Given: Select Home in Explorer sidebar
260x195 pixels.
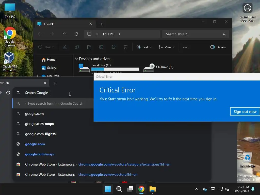Looking at the screenshot, I should (x=48, y=60).
